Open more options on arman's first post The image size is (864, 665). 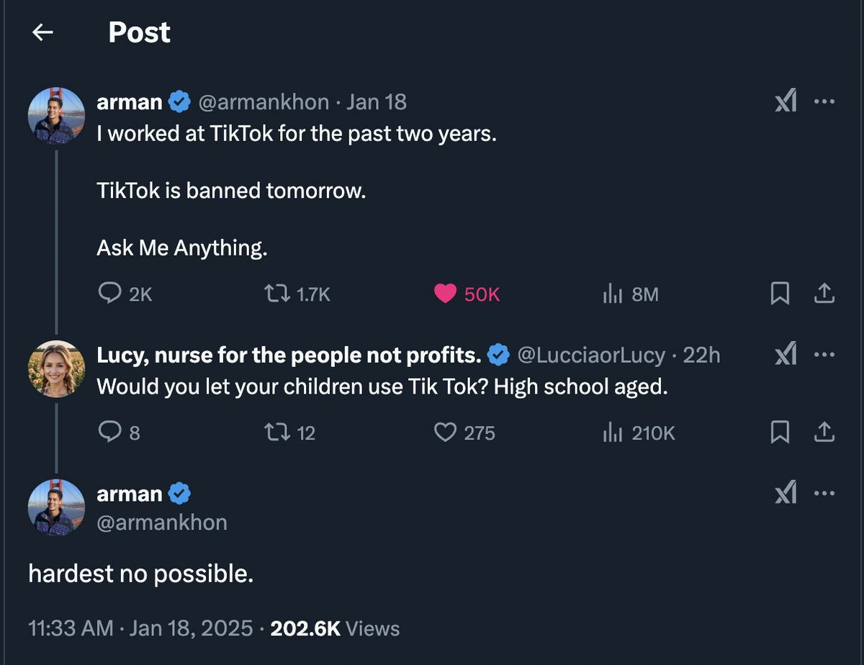coord(824,102)
